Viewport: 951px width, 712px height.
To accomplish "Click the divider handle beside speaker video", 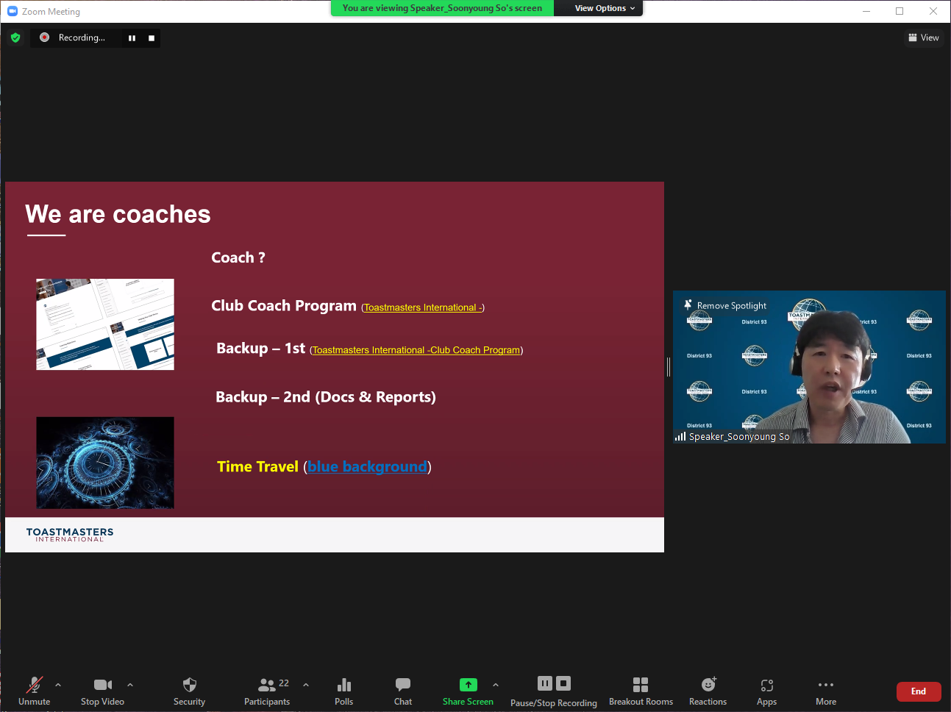I will pos(669,367).
